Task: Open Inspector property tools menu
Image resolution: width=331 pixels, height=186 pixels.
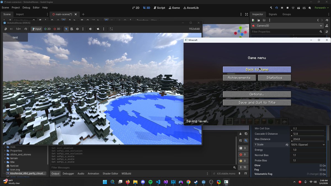Action: [x=327, y=32]
